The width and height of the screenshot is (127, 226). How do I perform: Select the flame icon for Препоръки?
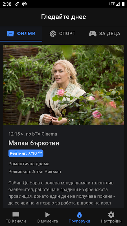79,215
